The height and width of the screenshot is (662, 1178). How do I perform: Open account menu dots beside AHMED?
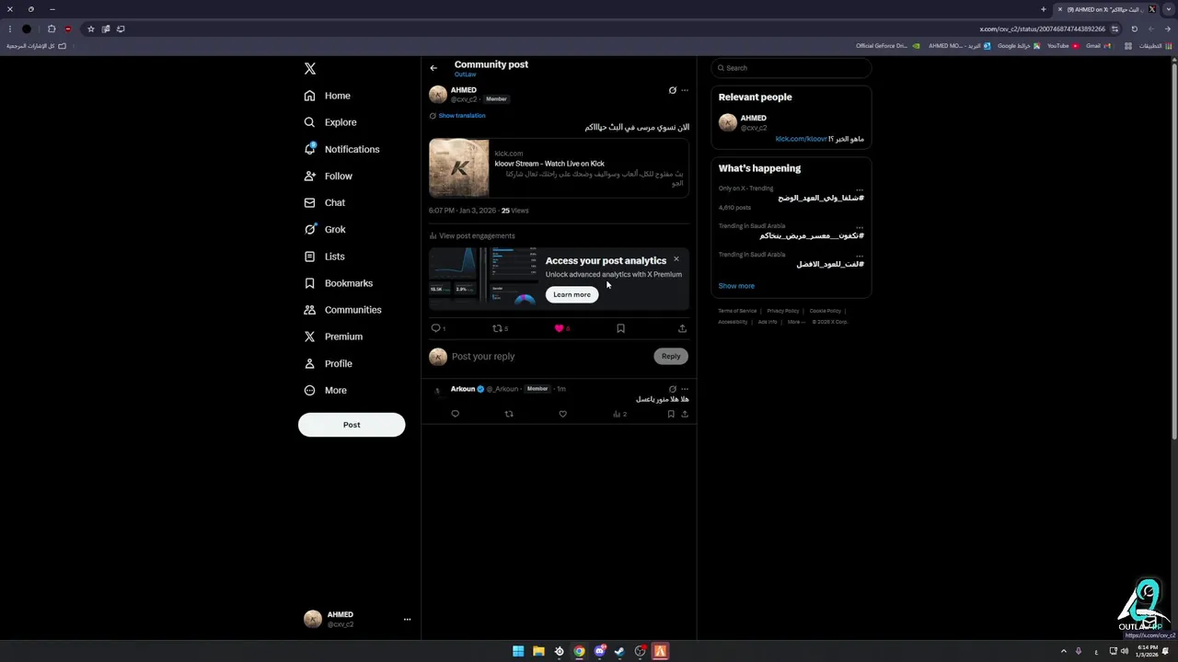(407, 620)
